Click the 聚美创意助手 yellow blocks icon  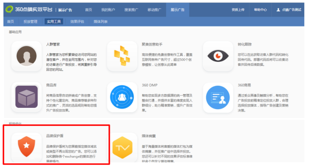pos(122,56)
